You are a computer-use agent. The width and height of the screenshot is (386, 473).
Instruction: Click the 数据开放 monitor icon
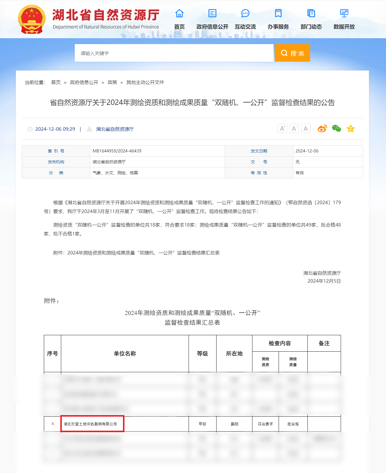point(344,14)
